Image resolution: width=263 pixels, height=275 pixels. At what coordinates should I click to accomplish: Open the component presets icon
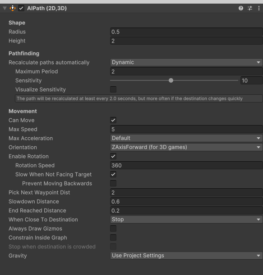pos(250,8)
